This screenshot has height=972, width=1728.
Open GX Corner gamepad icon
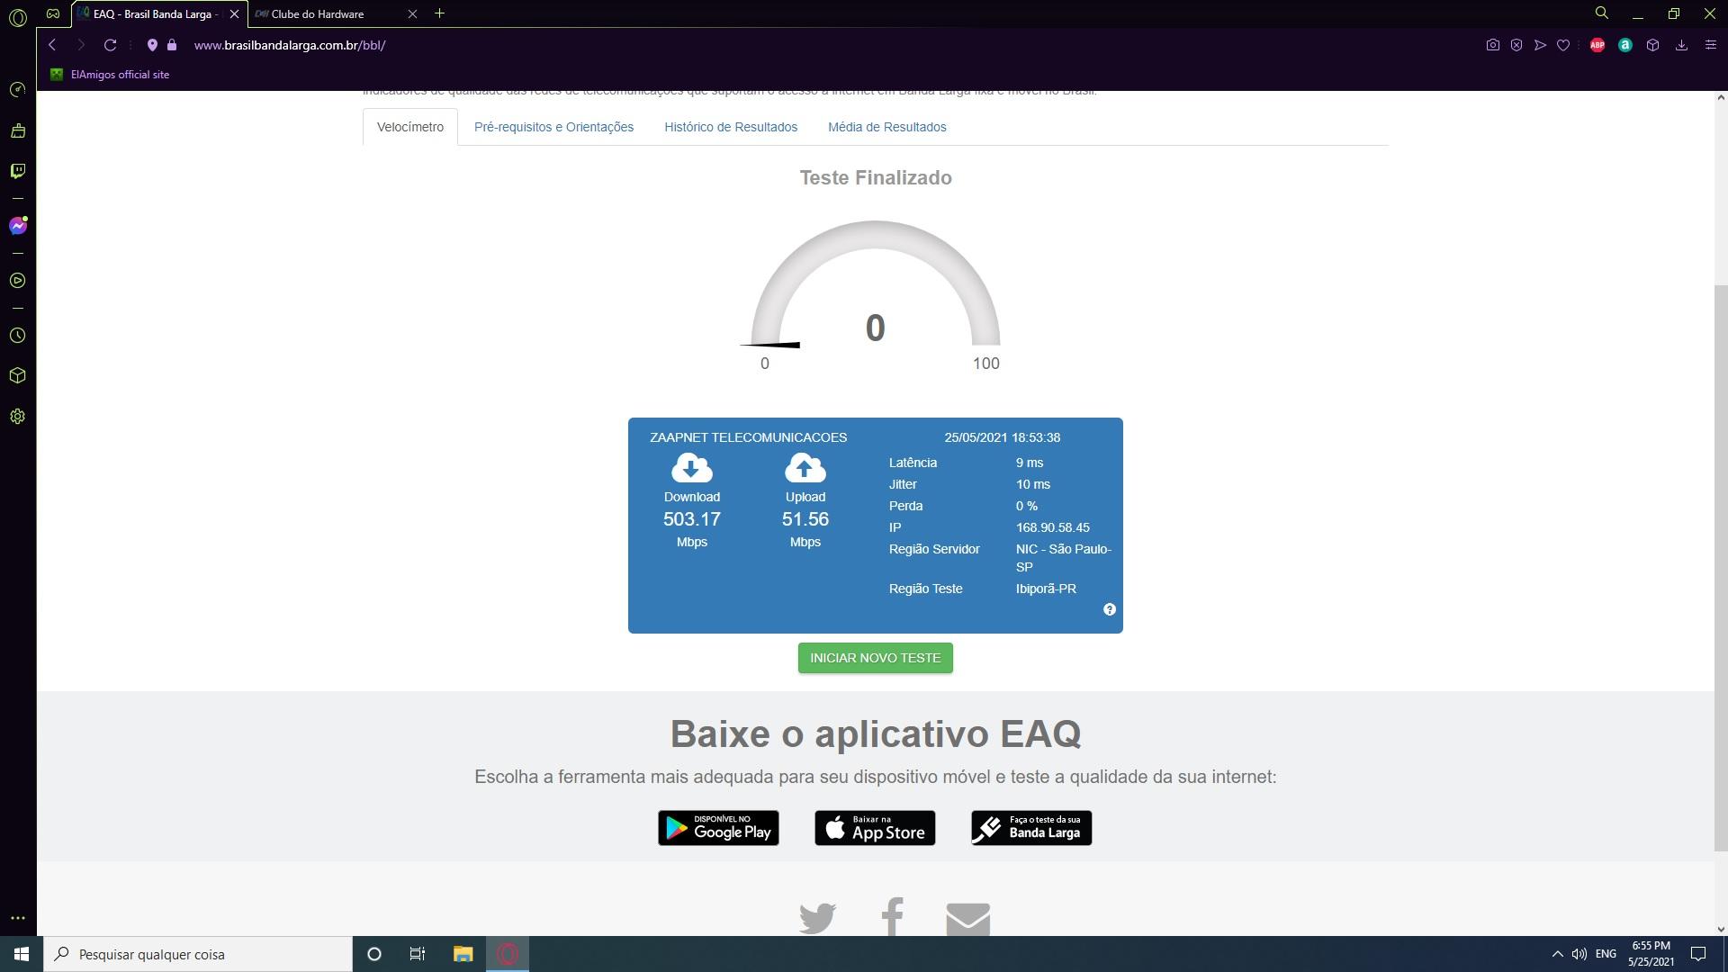click(x=53, y=13)
